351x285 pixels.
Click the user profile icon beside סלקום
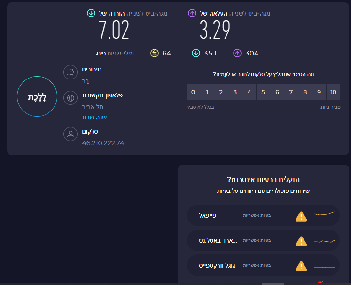pos(70,135)
